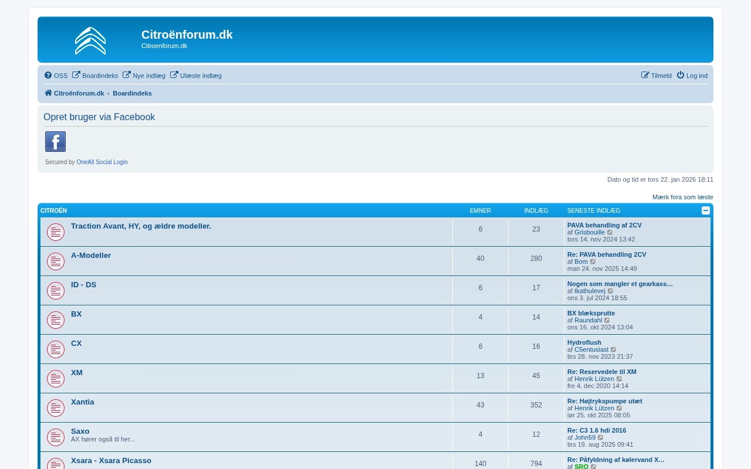This screenshot has height=469, width=751.
Task: View latest post icon beside Raundahl
Action: tap(607, 321)
